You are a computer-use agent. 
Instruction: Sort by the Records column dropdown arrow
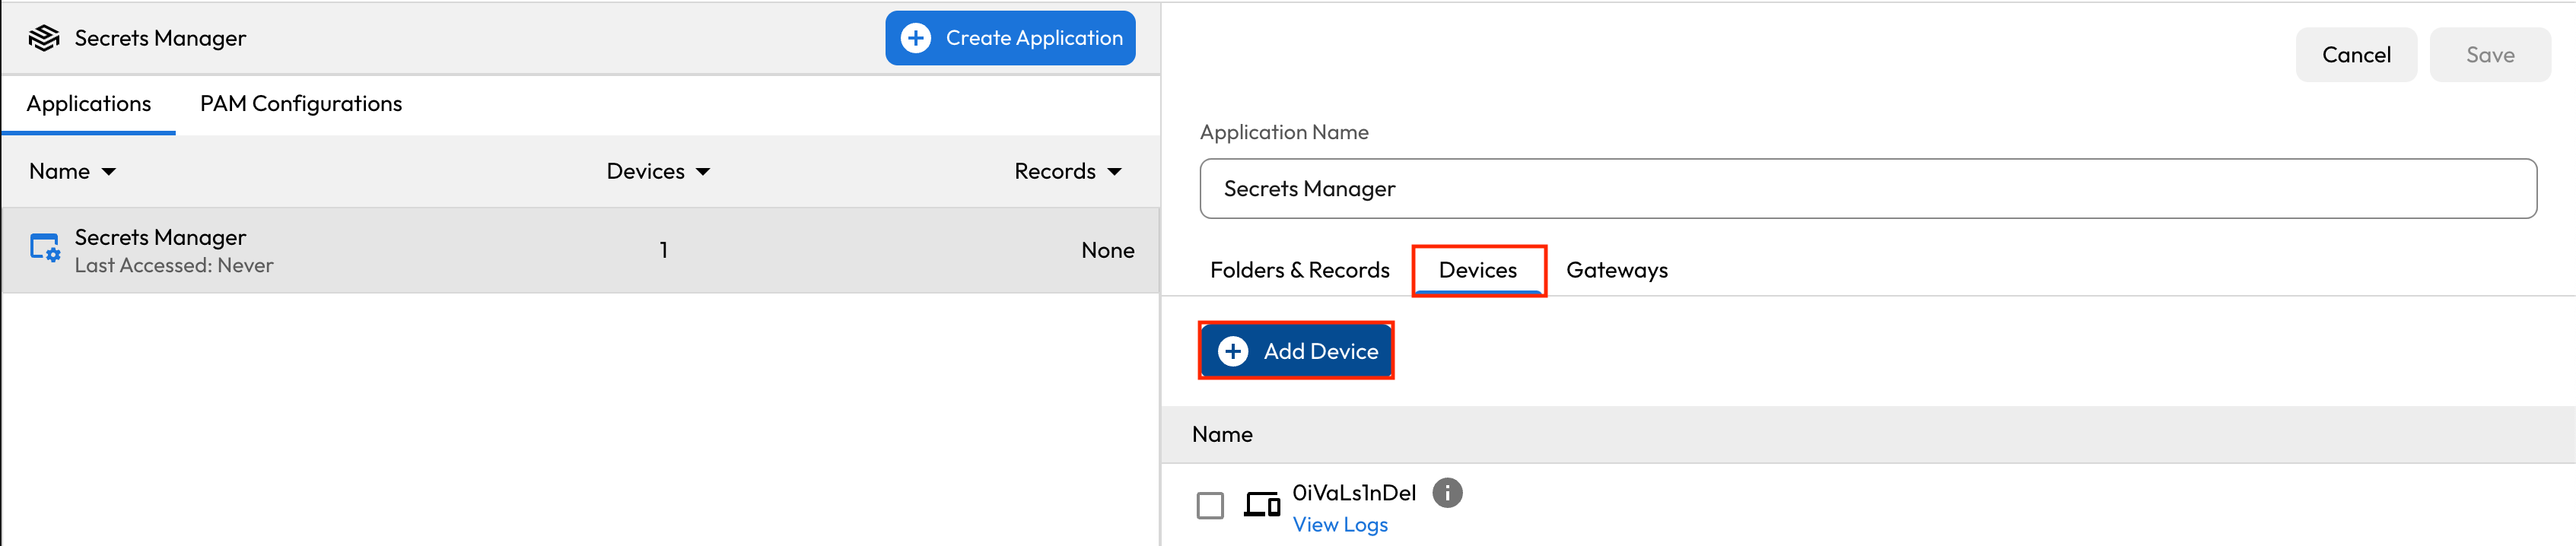pos(1114,172)
